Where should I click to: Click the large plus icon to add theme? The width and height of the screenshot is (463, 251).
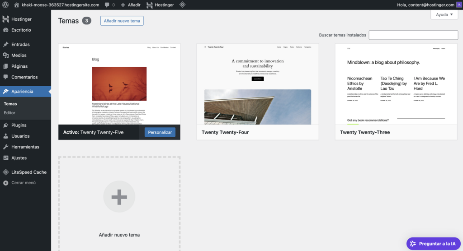pos(119,196)
